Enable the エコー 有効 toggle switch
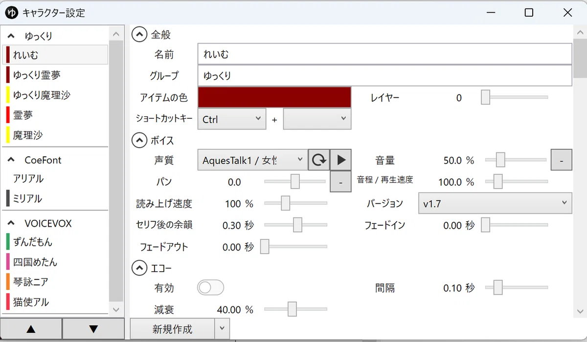The image size is (587, 342). tap(210, 288)
